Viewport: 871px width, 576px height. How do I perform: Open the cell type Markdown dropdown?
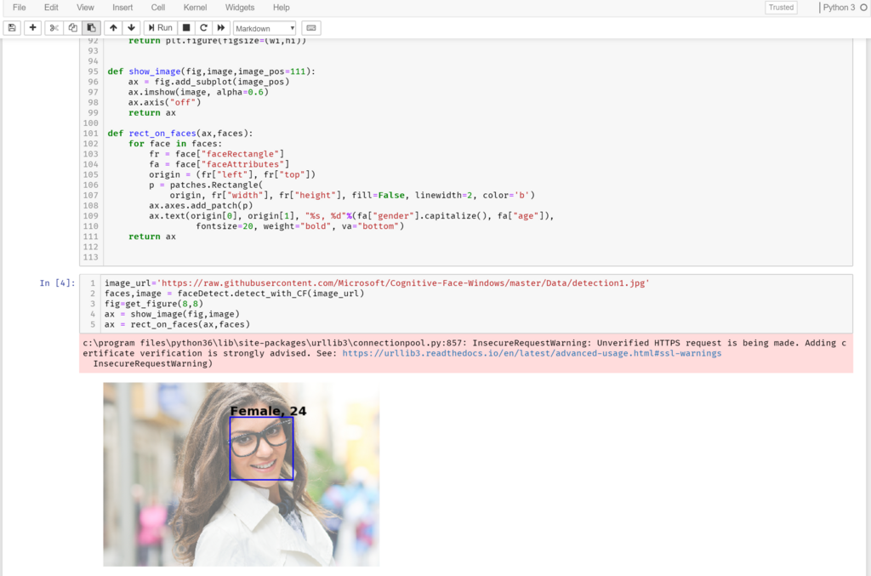pyautogui.click(x=265, y=28)
